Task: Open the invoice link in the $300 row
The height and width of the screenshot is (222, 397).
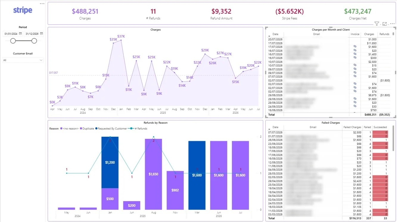Action: [355, 58]
